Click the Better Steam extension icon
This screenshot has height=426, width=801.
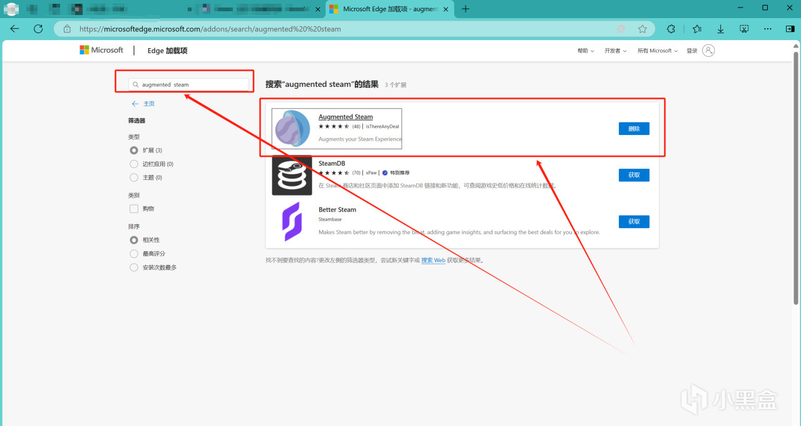[292, 222]
